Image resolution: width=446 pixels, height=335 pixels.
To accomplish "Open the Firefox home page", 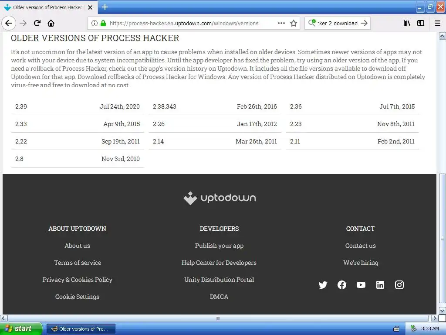I will click(x=51, y=23).
